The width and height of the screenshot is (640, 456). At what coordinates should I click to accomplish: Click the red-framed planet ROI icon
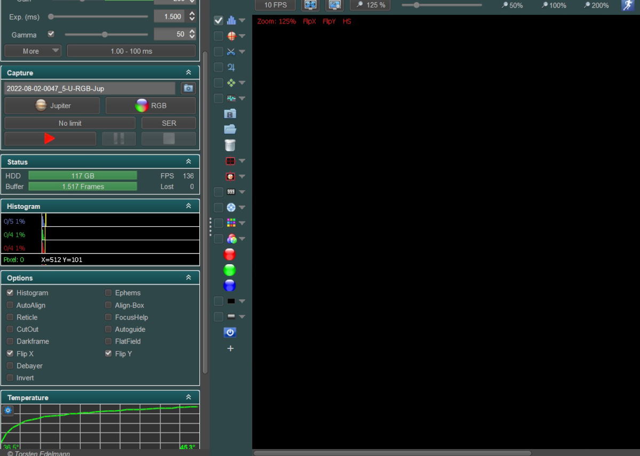pyautogui.click(x=230, y=176)
